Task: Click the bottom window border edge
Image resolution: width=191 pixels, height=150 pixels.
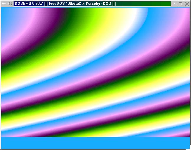Action: pyautogui.click(x=95, y=149)
